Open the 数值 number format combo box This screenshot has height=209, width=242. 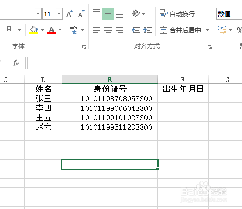coord(229,14)
